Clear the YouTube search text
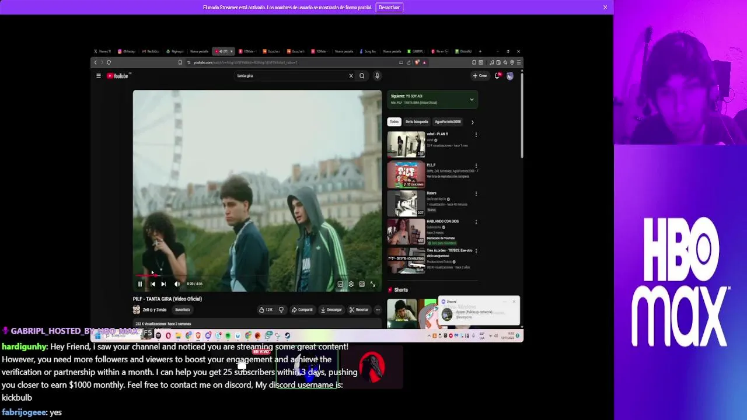Screen dimensions: 747x420 (x=351, y=76)
